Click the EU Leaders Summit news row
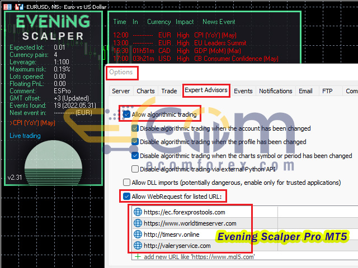Image resolution: width=358 pixels, height=268 pixels. pos(180,43)
